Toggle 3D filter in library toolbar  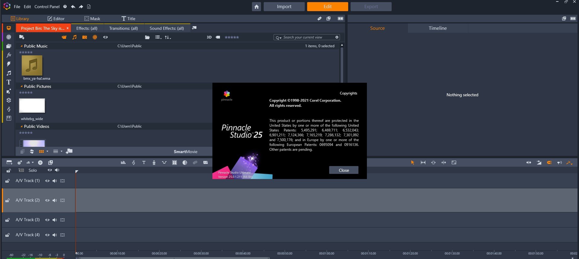coord(209,37)
